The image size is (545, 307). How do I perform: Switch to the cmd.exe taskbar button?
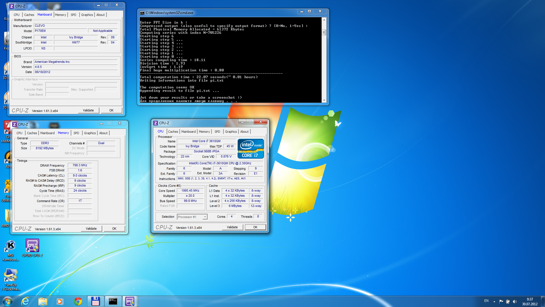113,301
